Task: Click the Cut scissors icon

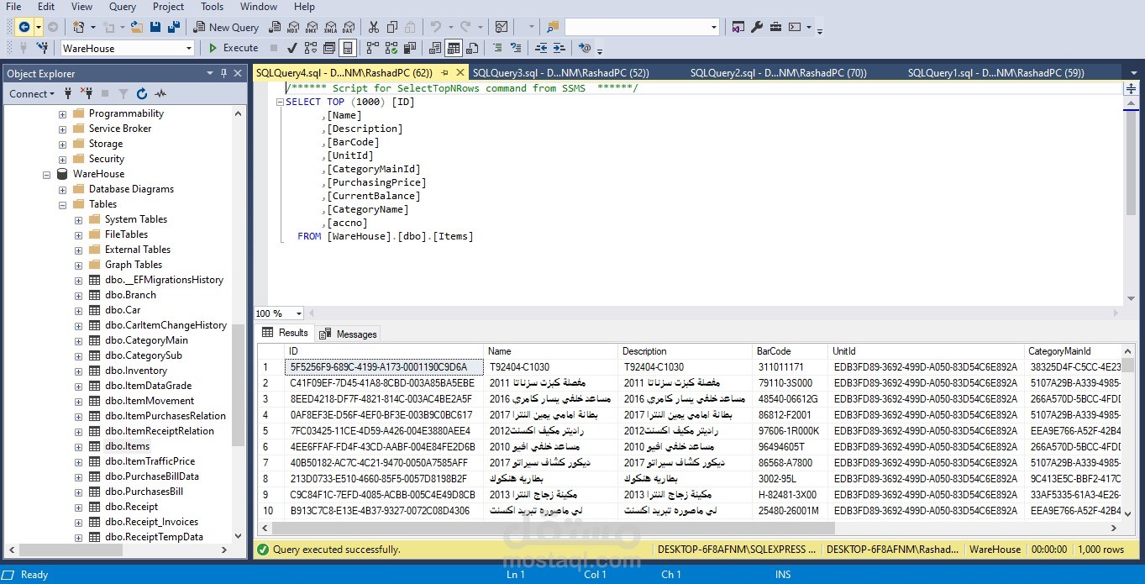Action: click(x=373, y=27)
